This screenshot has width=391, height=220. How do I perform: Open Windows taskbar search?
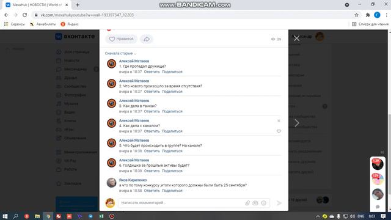tap(15, 216)
